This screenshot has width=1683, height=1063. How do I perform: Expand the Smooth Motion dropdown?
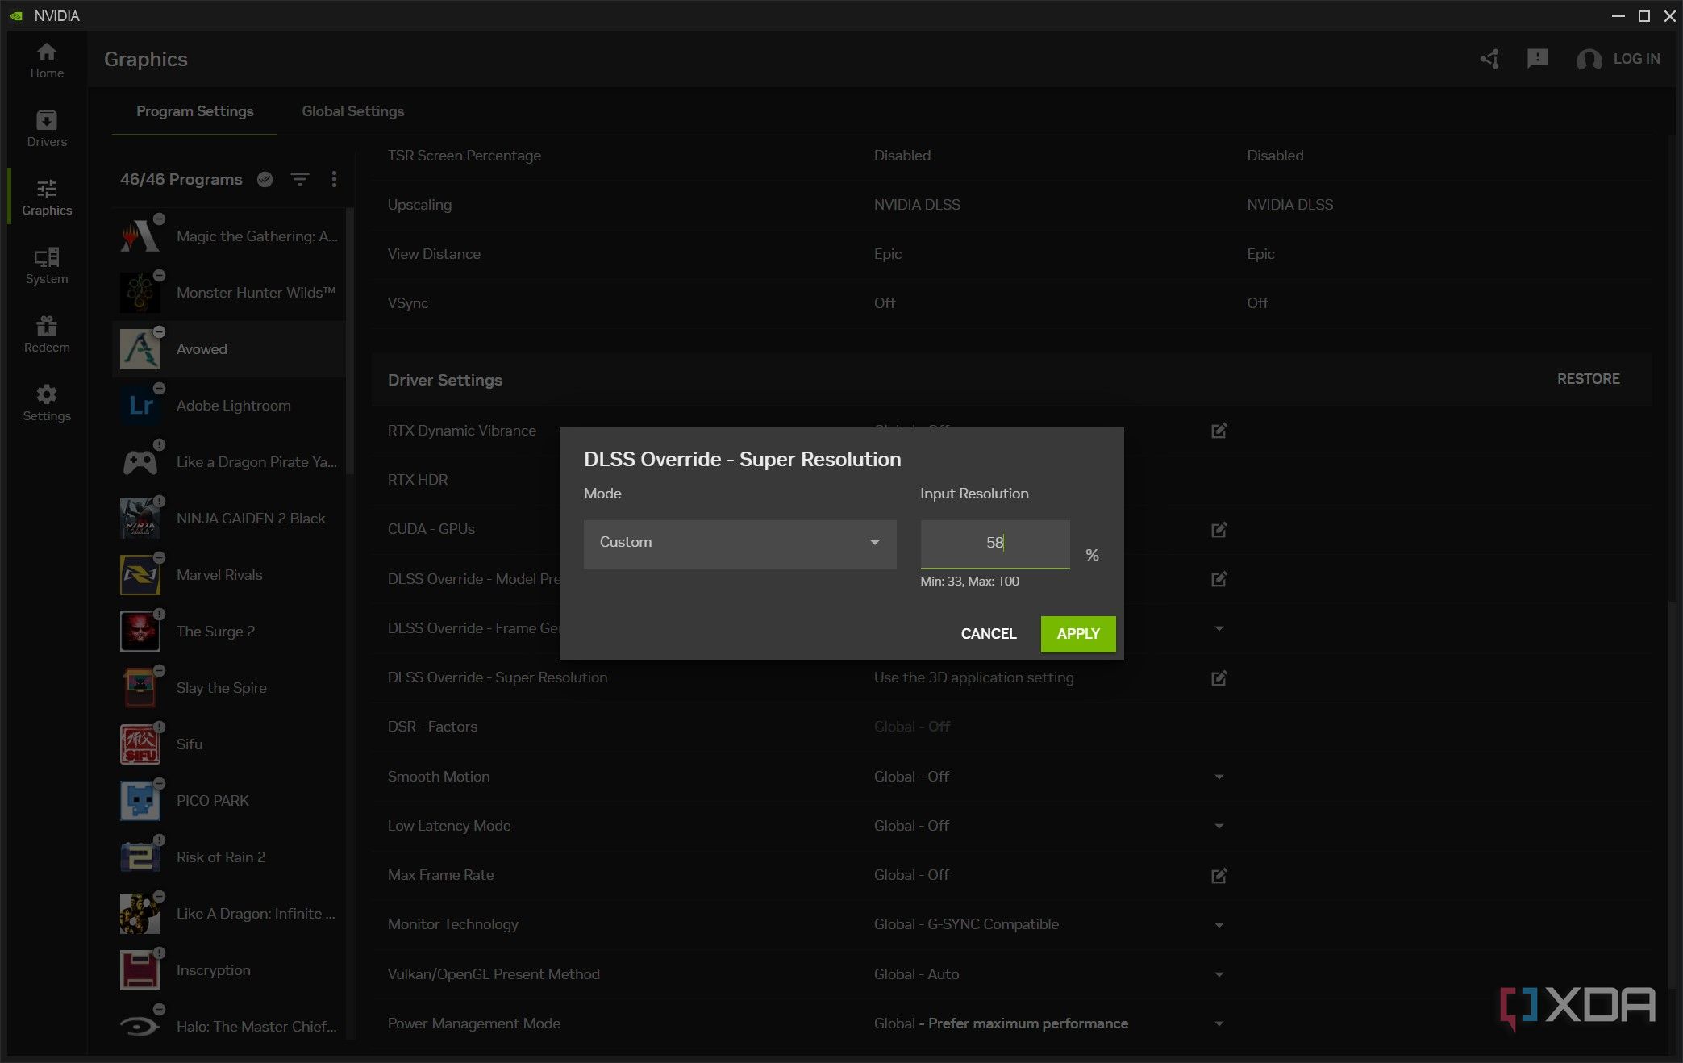(x=1219, y=777)
